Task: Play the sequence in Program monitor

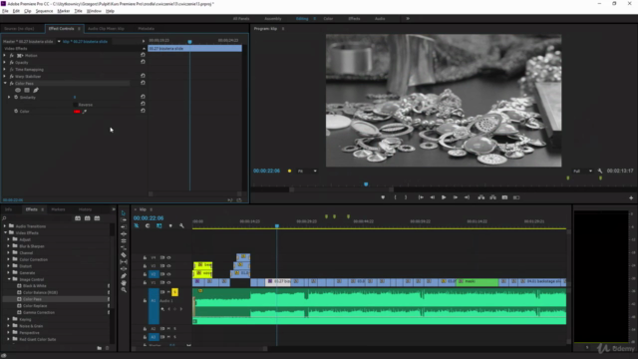Action: click(x=444, y=197)
